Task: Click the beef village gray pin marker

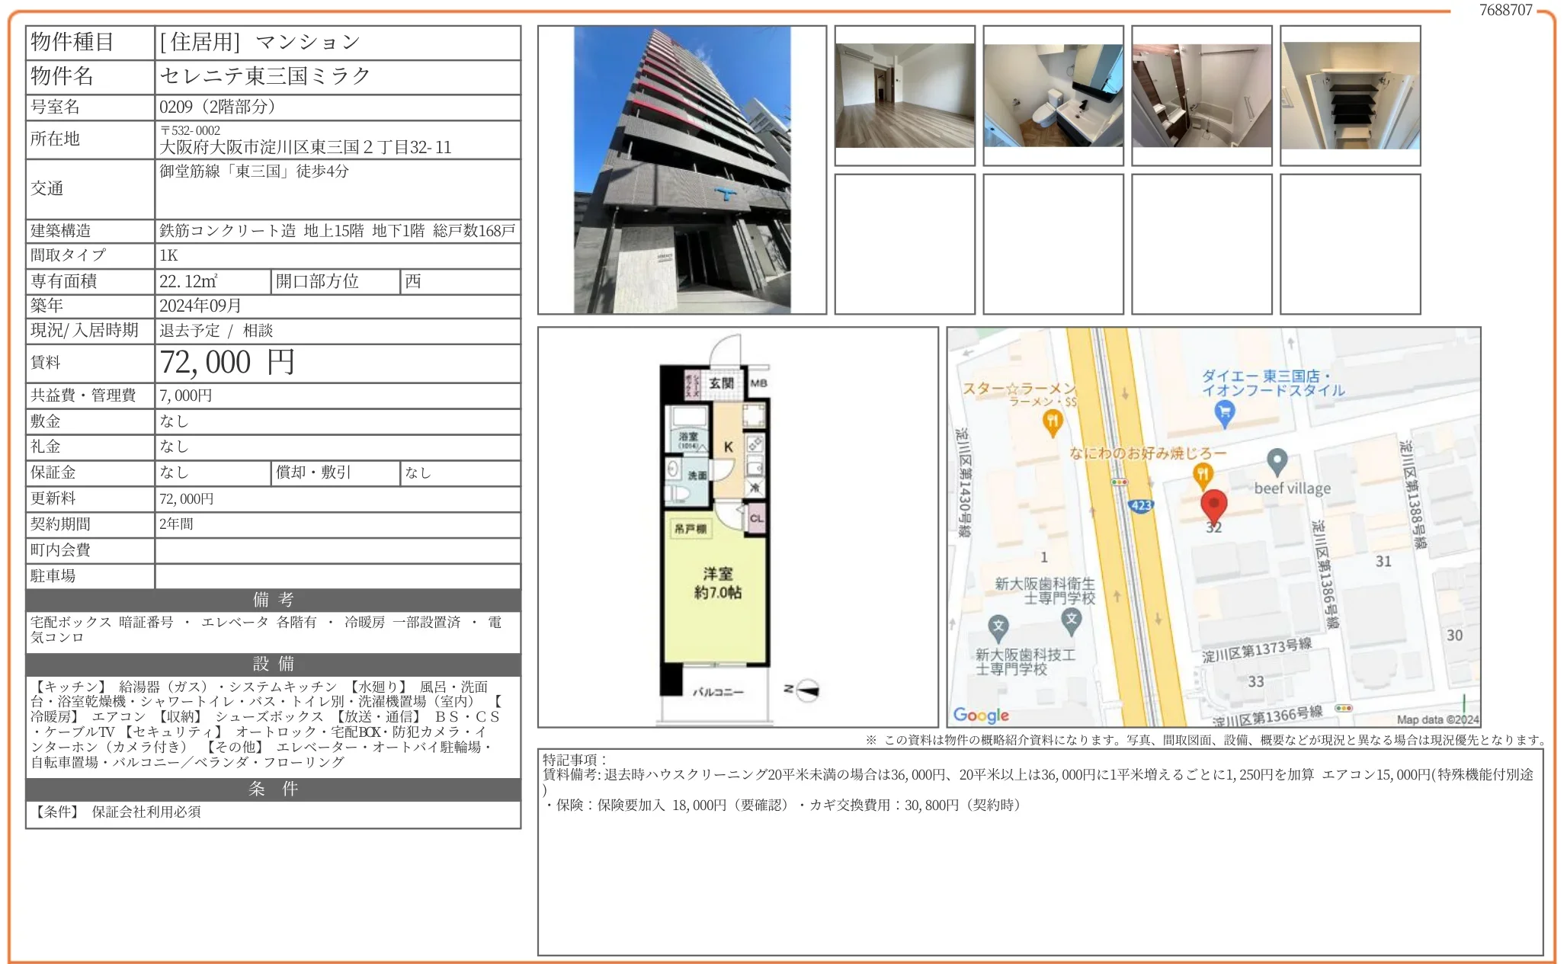Action: point(1277,460)
